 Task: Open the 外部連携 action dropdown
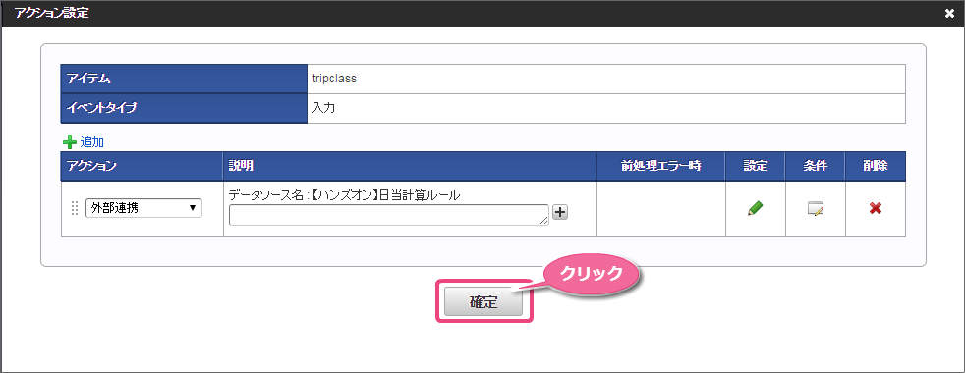point(144,208)
